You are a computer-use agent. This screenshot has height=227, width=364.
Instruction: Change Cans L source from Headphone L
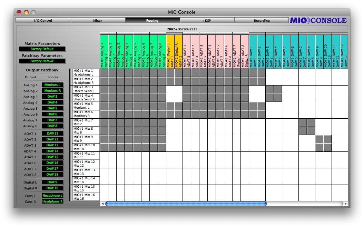coord(52,195)
